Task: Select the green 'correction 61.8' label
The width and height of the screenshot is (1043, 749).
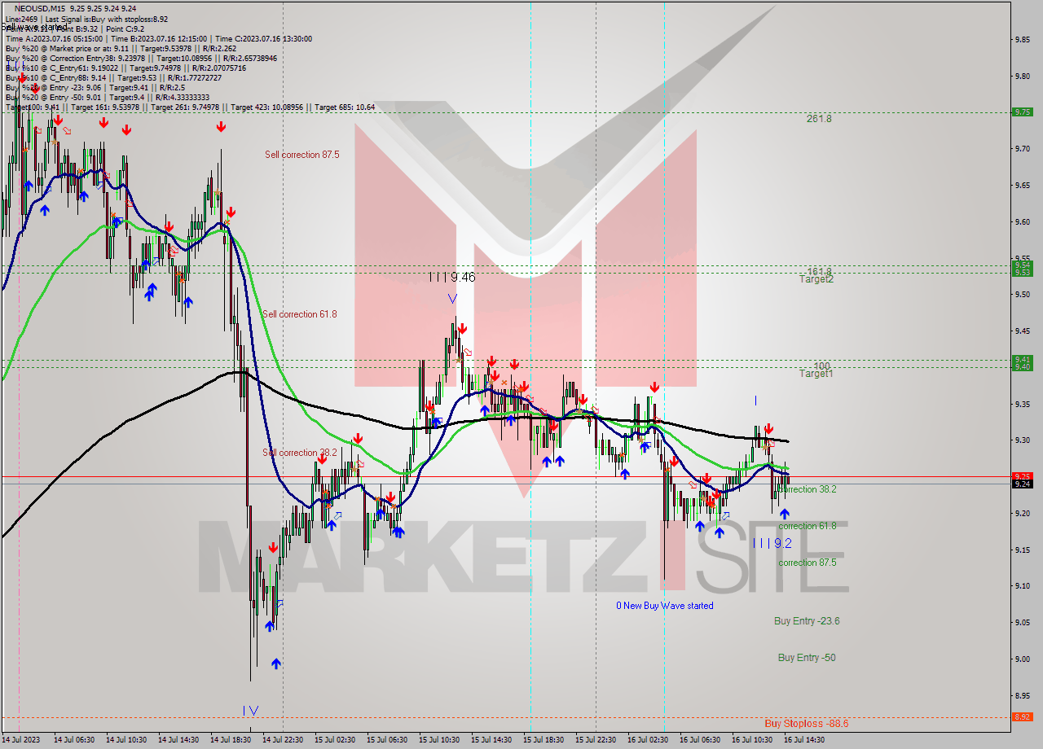Action: [807, 526]
